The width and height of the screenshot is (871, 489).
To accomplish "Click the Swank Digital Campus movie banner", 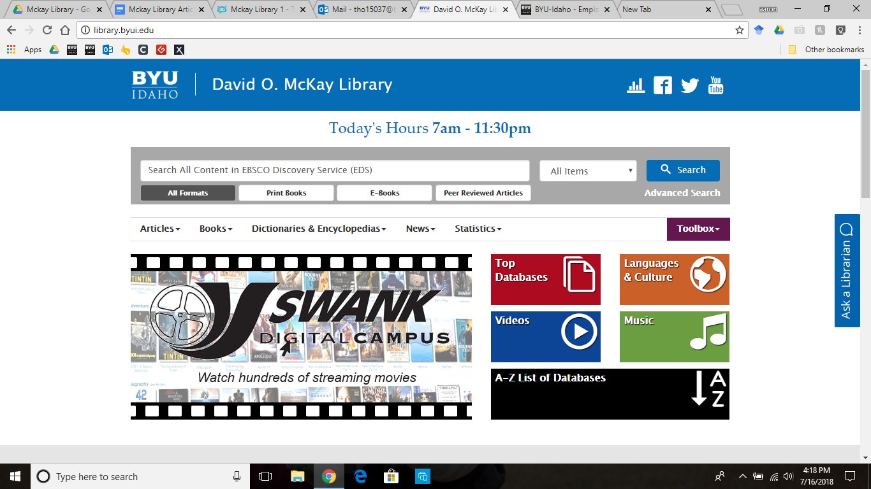I will click(x=301, y=337).
